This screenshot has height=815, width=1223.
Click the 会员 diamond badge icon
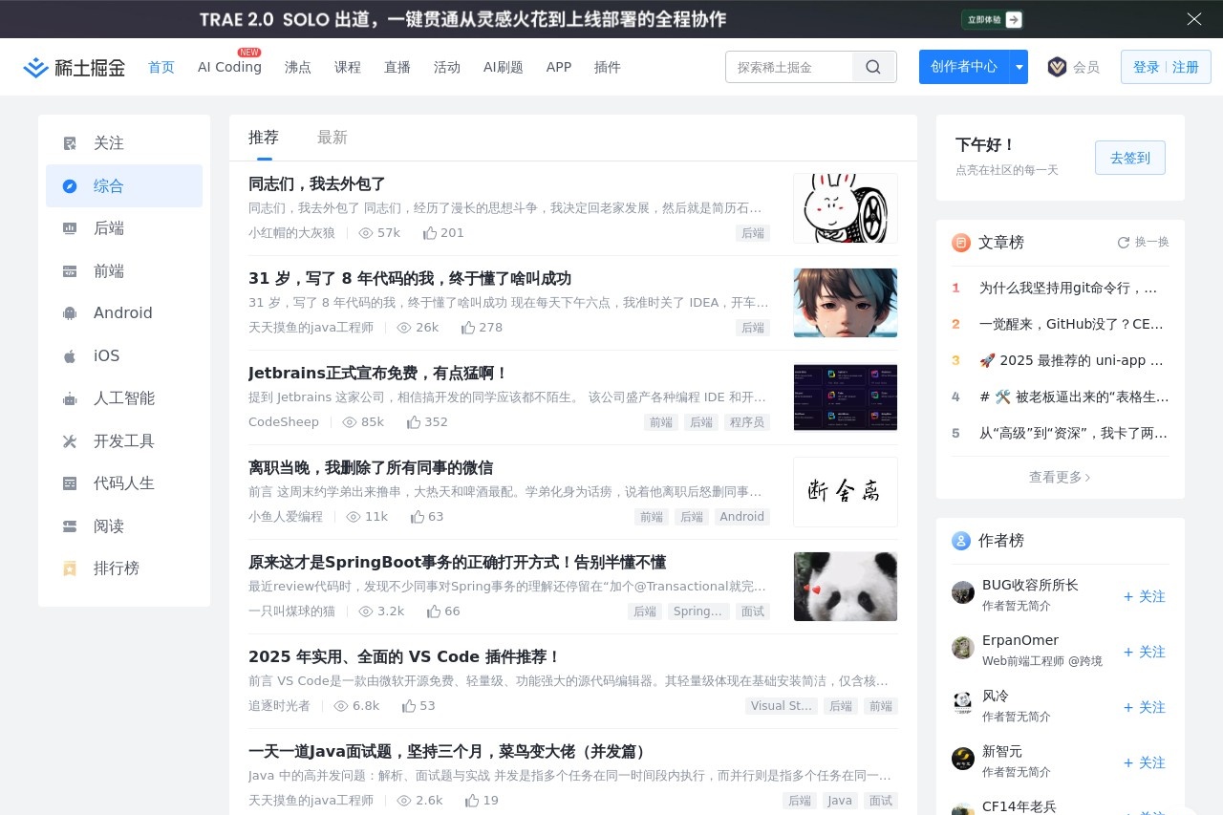pos(1057,67)
